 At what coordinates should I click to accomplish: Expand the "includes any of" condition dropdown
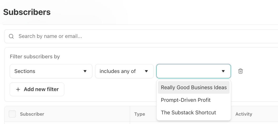coord(124,71)
